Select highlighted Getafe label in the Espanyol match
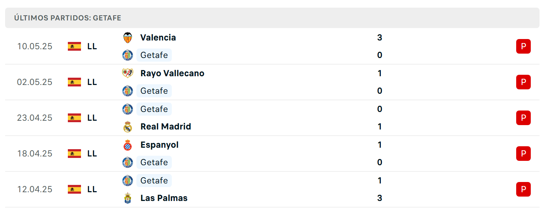This screenshot has height=213, width=545. click(154, 162)
